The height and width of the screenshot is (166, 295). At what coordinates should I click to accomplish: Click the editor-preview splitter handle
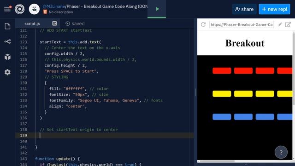pyautogui.click(x=195, y=92)
